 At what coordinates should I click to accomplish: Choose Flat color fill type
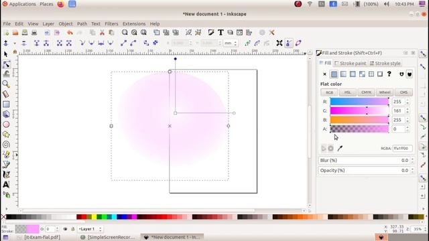pyautogui.click(x=334, y=74)
